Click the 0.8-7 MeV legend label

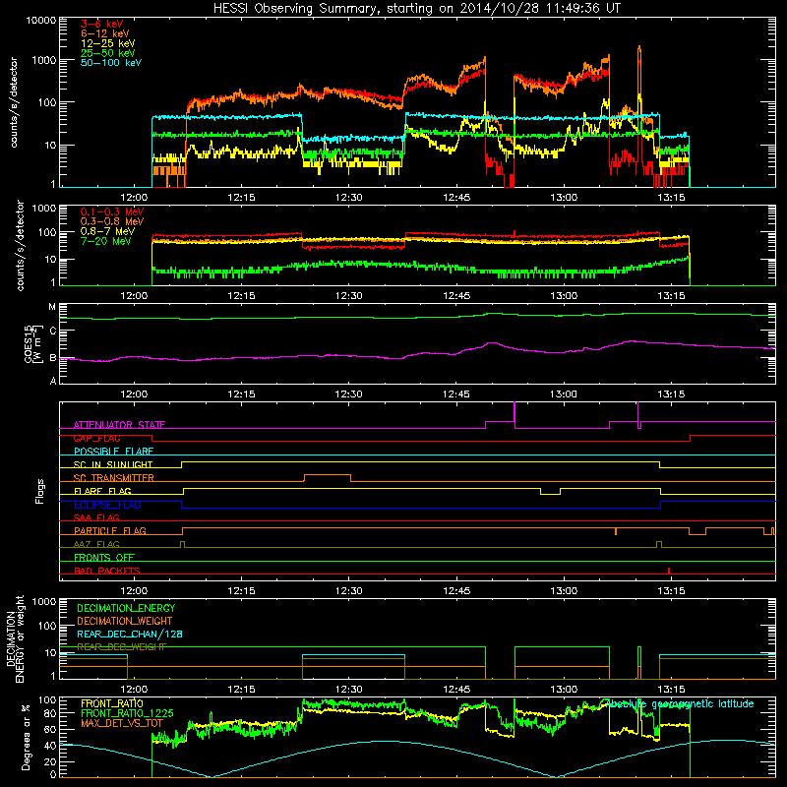[107, 231]
